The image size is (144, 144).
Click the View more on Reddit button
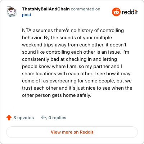[72, 132]
